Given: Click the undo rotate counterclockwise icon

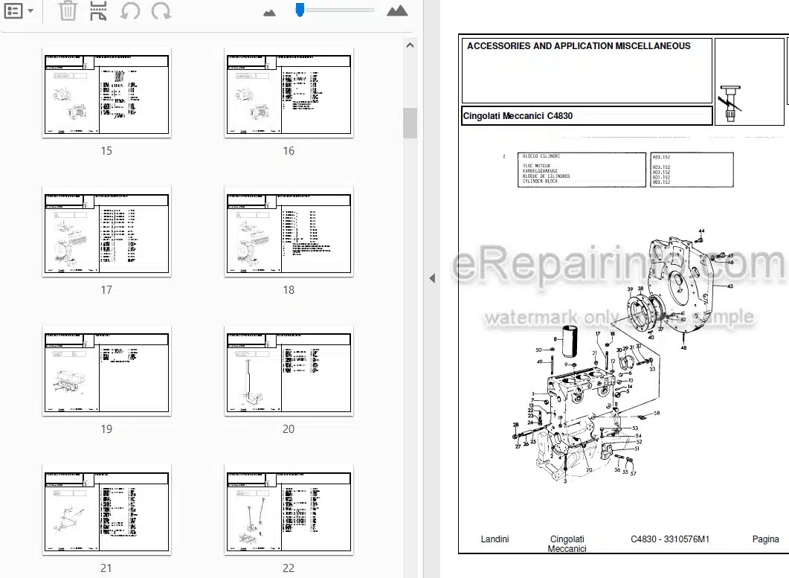Looking at the screenshot, I should pyautogui.click(x=130, y=10).
